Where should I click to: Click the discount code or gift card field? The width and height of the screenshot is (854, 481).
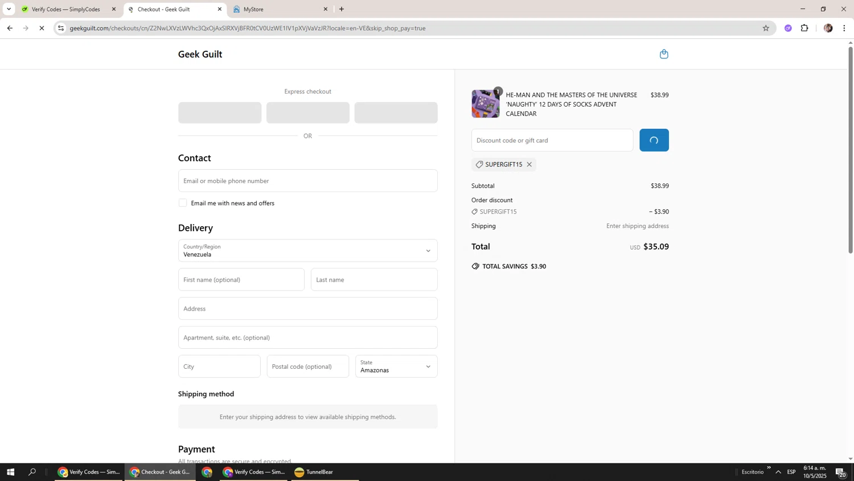tap(552, 140)
